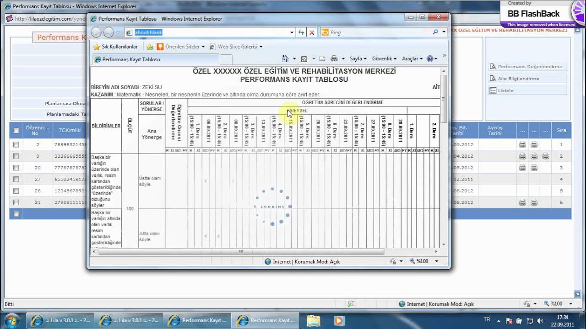Launch Windows Media Player from the taskbar
586x329 pixels.
click(338, 321)
